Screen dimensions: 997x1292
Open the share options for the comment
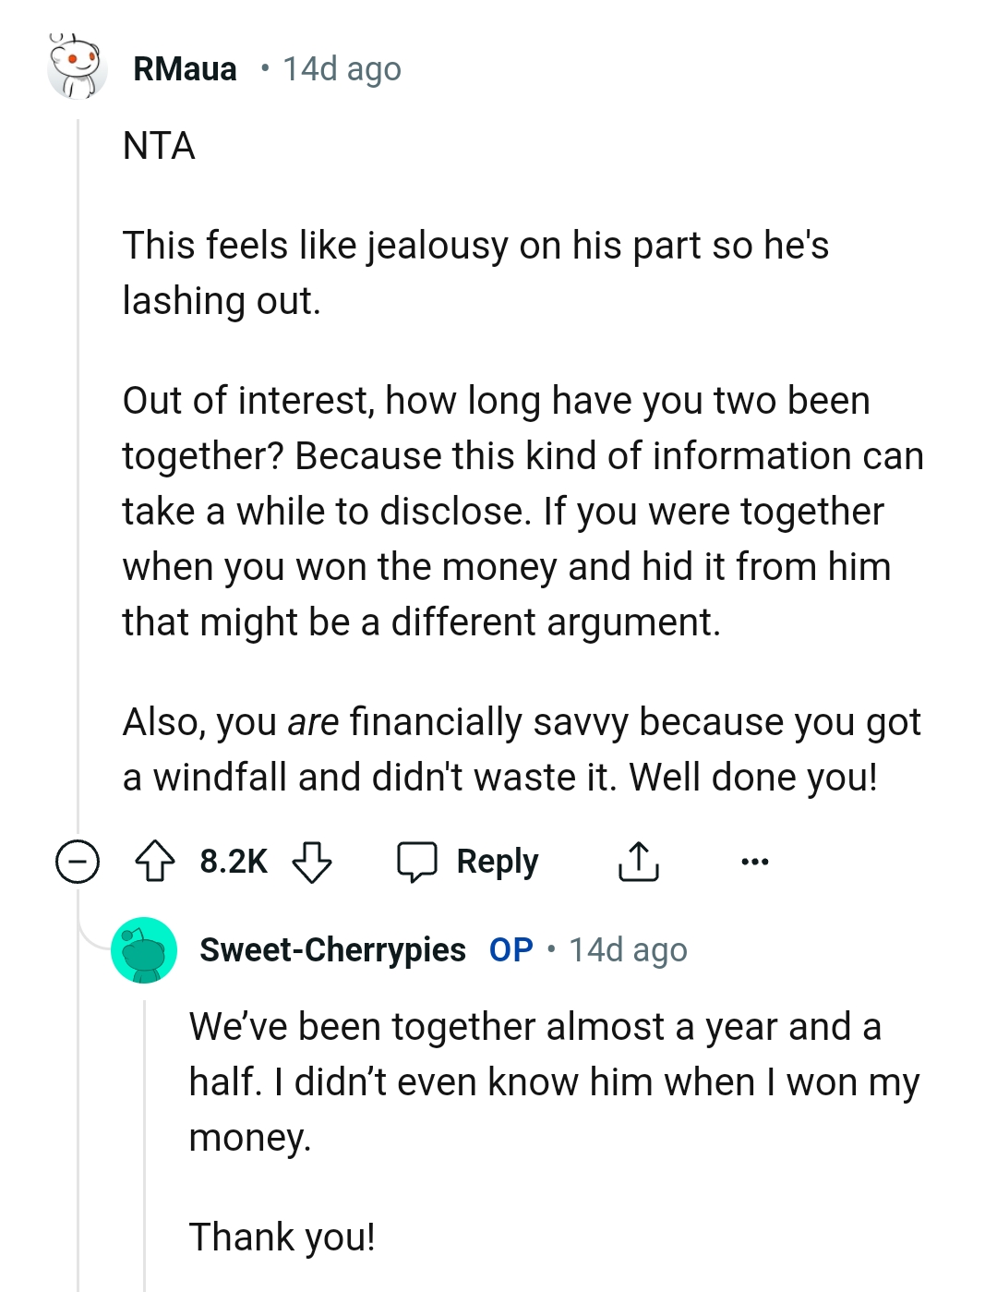click(x=638, y=862)
